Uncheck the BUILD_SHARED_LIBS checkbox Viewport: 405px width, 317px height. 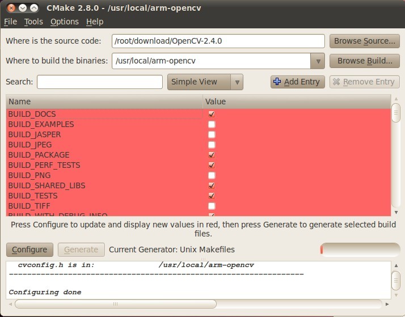(x=212, y=185)
